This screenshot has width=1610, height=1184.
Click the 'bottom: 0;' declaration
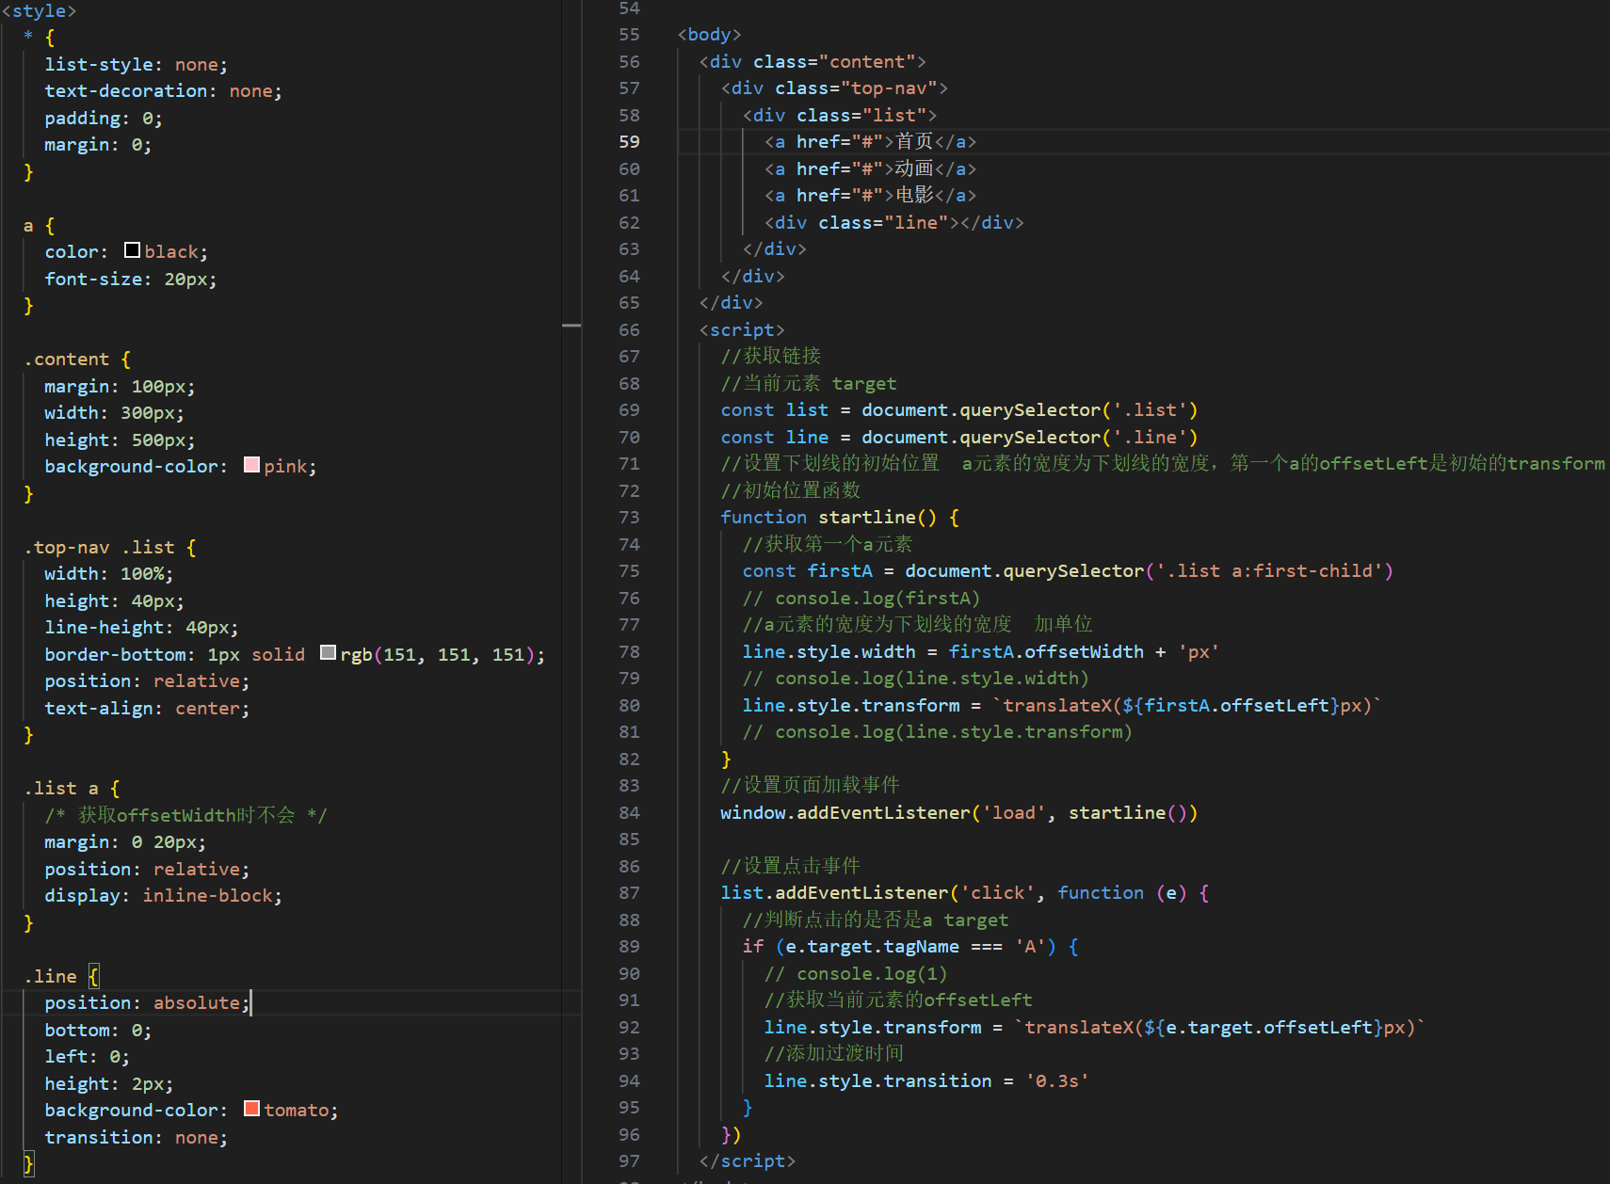(x=98, y=1031)
